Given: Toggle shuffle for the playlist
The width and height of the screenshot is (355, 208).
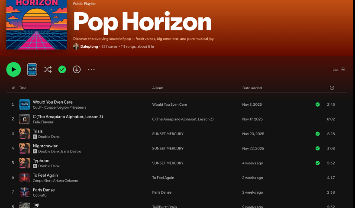Looking at the screenshot, I should pos(48,69).
